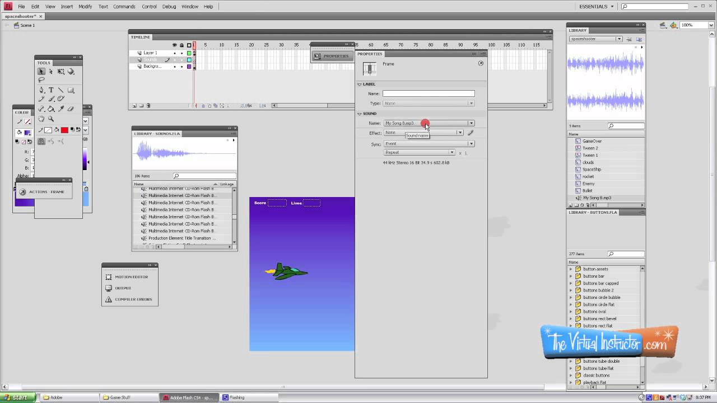The height and width of the screenshot is (403, 717).
Task: Toggle outline view for Layer 1
Action: [x=189, y=53]
